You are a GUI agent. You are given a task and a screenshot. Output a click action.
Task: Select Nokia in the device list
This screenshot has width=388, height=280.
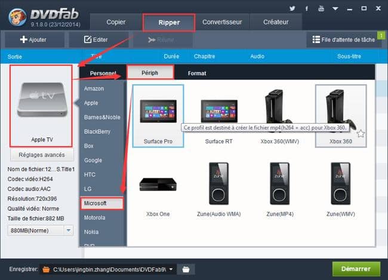[x=91, y=232]
